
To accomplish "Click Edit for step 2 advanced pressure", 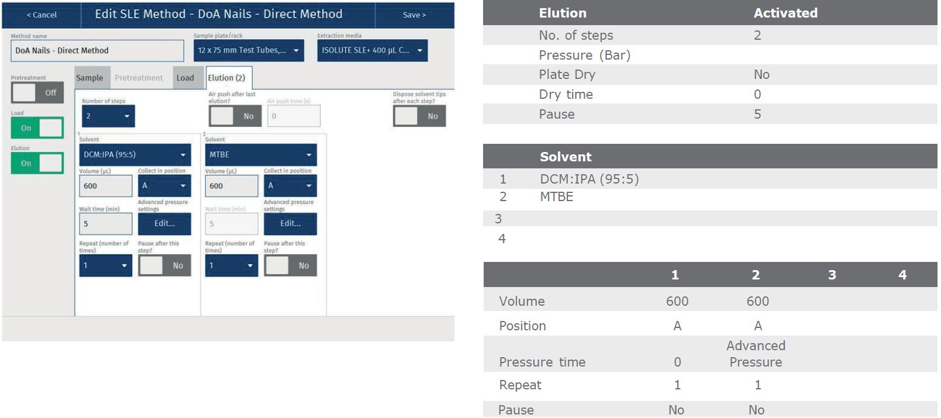I will click(290, 223).
